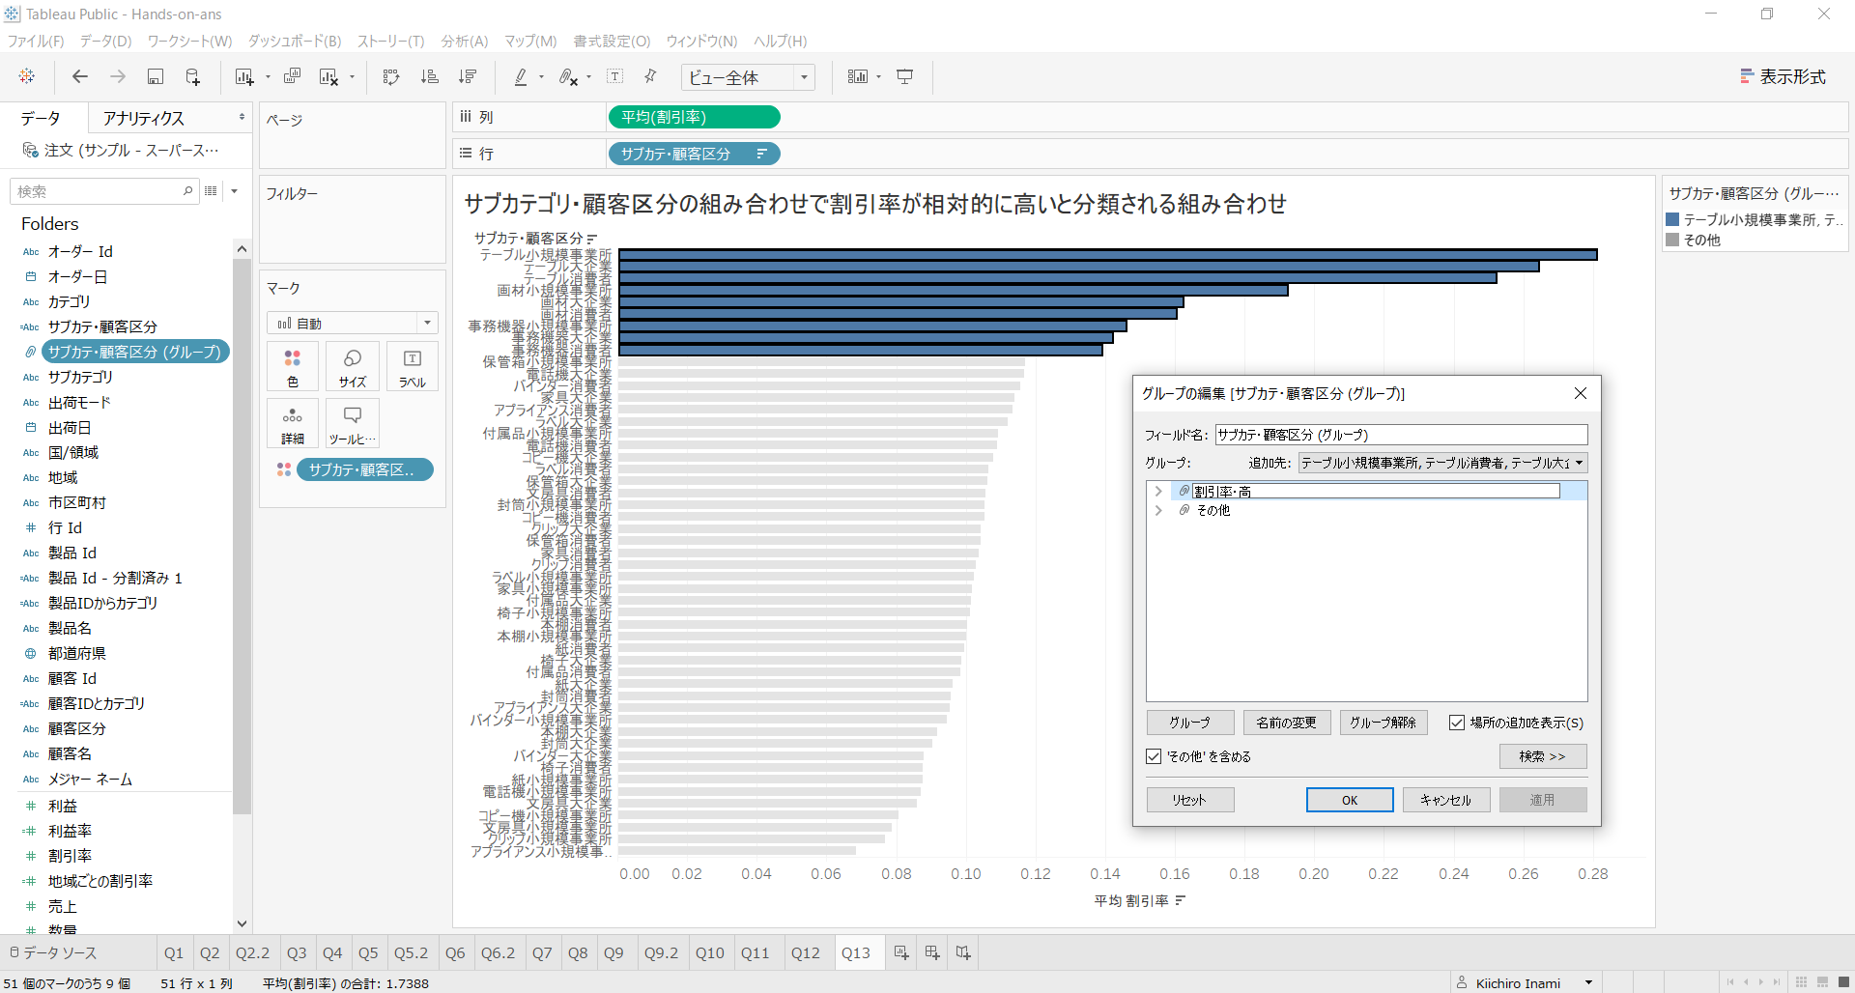Click OK in the group edit dialog
Image resolution: width=1855 pixels, height=993 pixels.
point(1350,800)
